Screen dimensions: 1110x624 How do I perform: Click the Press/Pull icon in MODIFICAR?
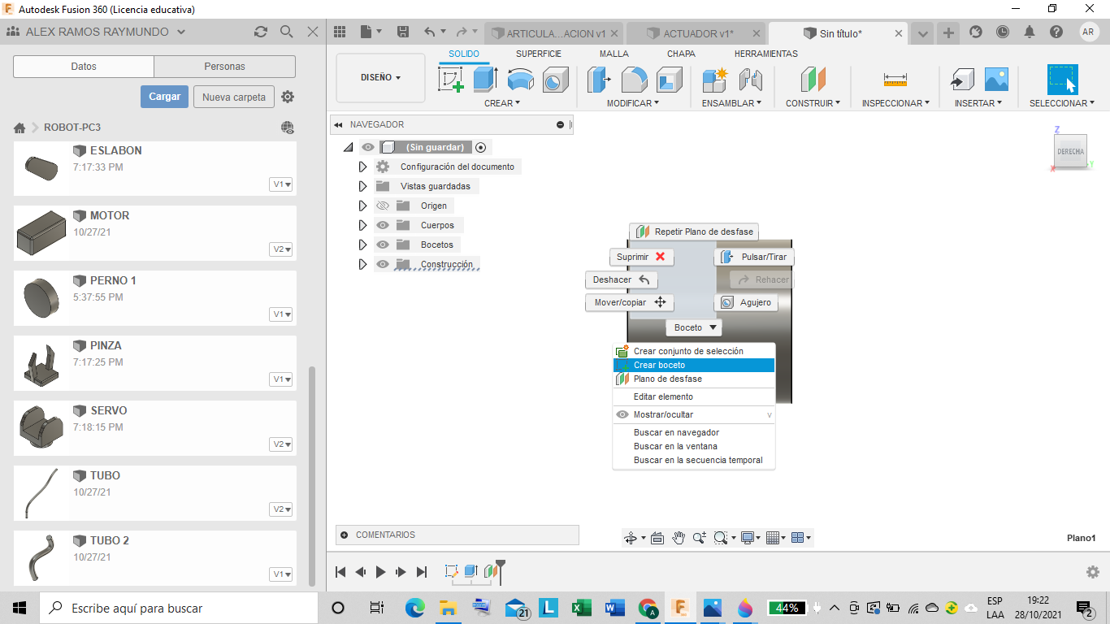[x=599, y=80]
